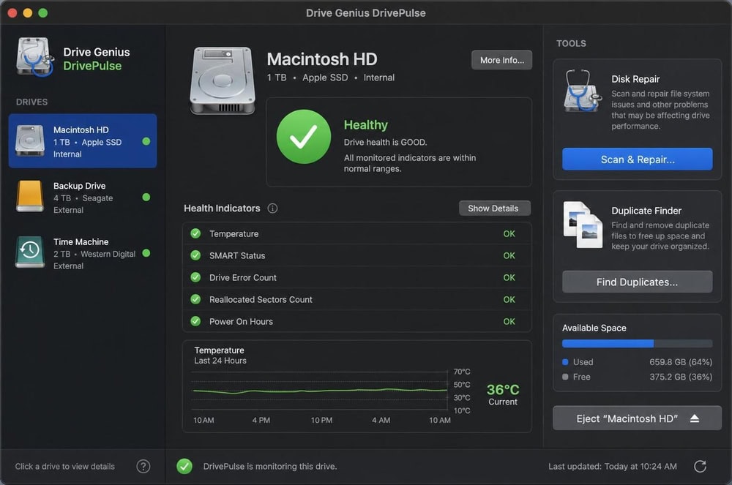Click the Duplicate Finder documents icon
The image size is (732, 485).
coord(583,225)
